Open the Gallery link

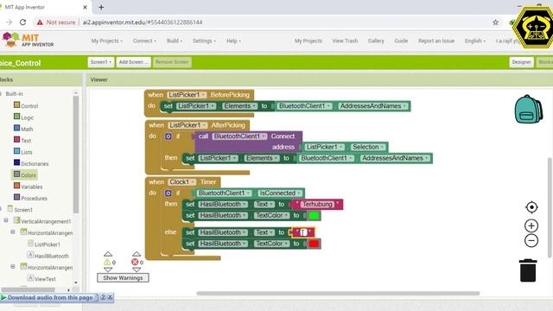pos(376,41)
